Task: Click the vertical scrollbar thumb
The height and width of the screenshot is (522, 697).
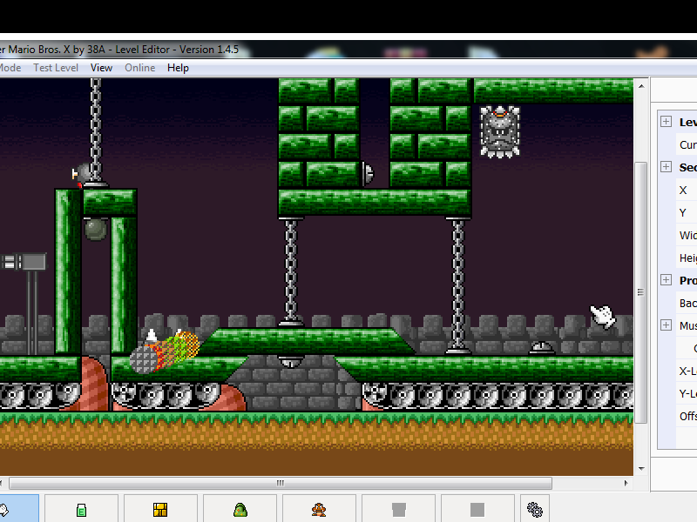Action: click(640, 292)
